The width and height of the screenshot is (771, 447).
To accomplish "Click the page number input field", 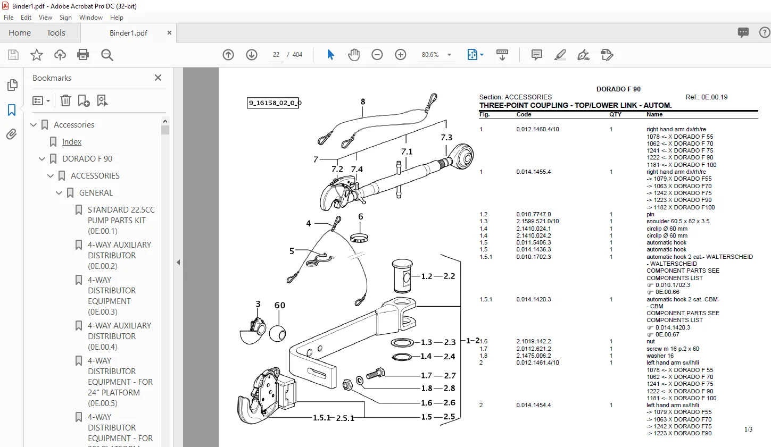I will pos(276,55).
